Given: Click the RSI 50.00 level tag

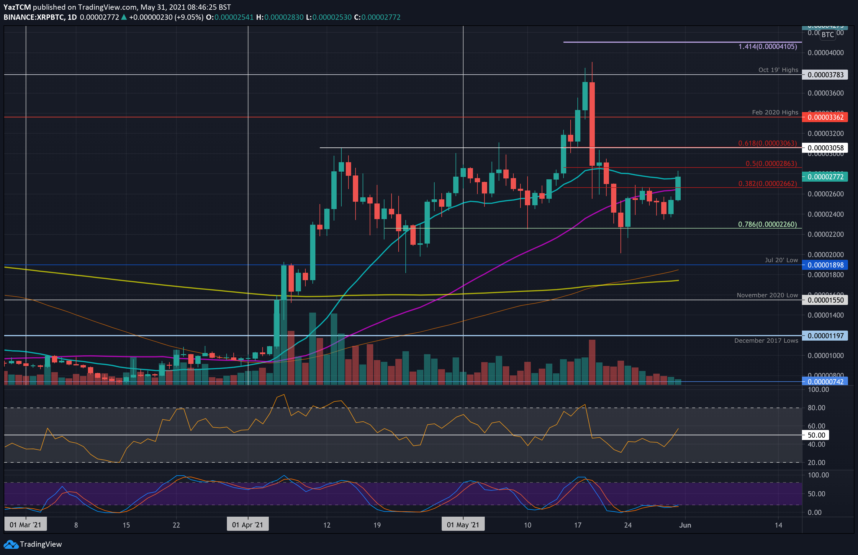Looking at the screenshot, I should (x=816, y=435).
